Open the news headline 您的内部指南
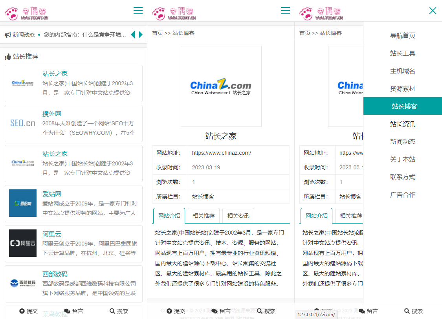Viewport: 442px width, 319px height. click(85, 35)
